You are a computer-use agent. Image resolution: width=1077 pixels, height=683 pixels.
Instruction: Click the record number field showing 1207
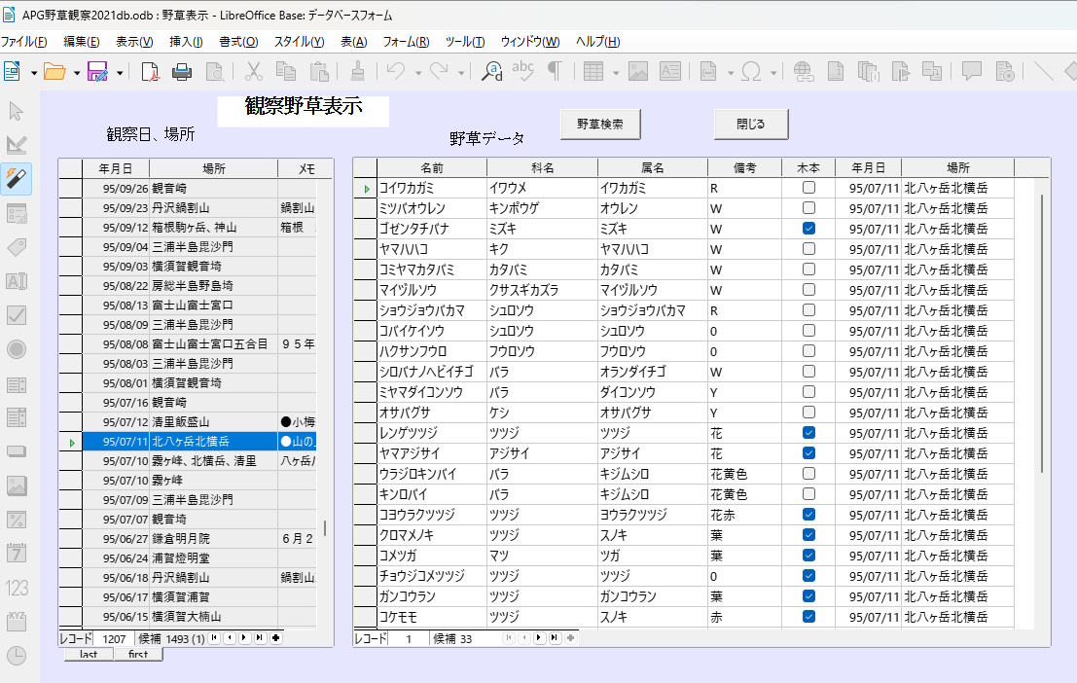click(x=114, y=638)
